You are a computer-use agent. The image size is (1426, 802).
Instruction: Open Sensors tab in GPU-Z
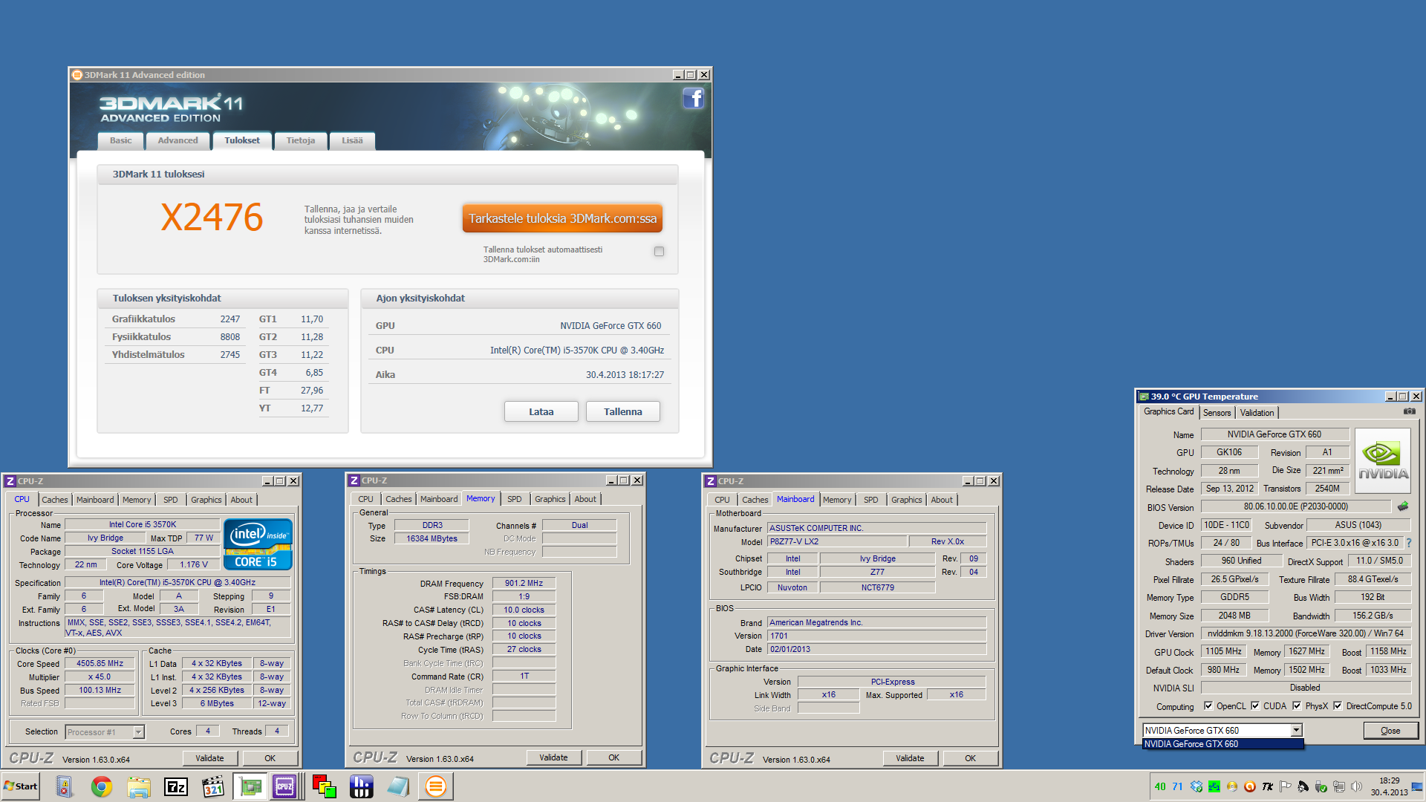click(1217, 413)
